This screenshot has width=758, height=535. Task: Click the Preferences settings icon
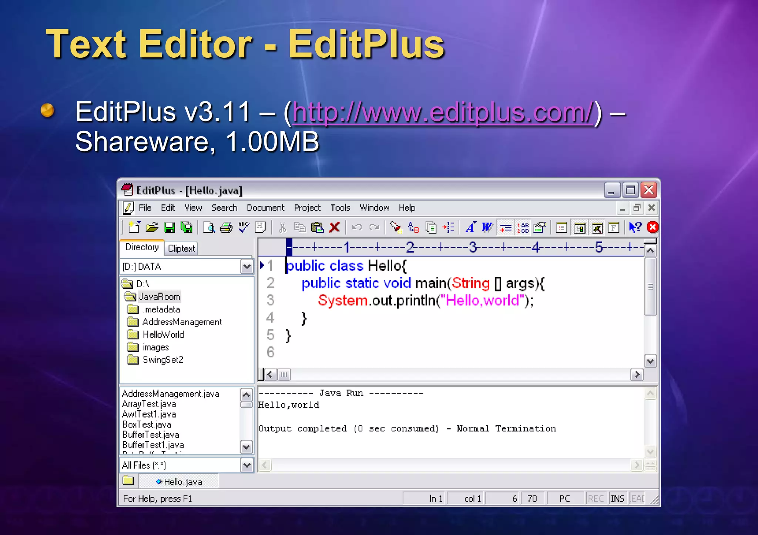[x=540, y=227]
